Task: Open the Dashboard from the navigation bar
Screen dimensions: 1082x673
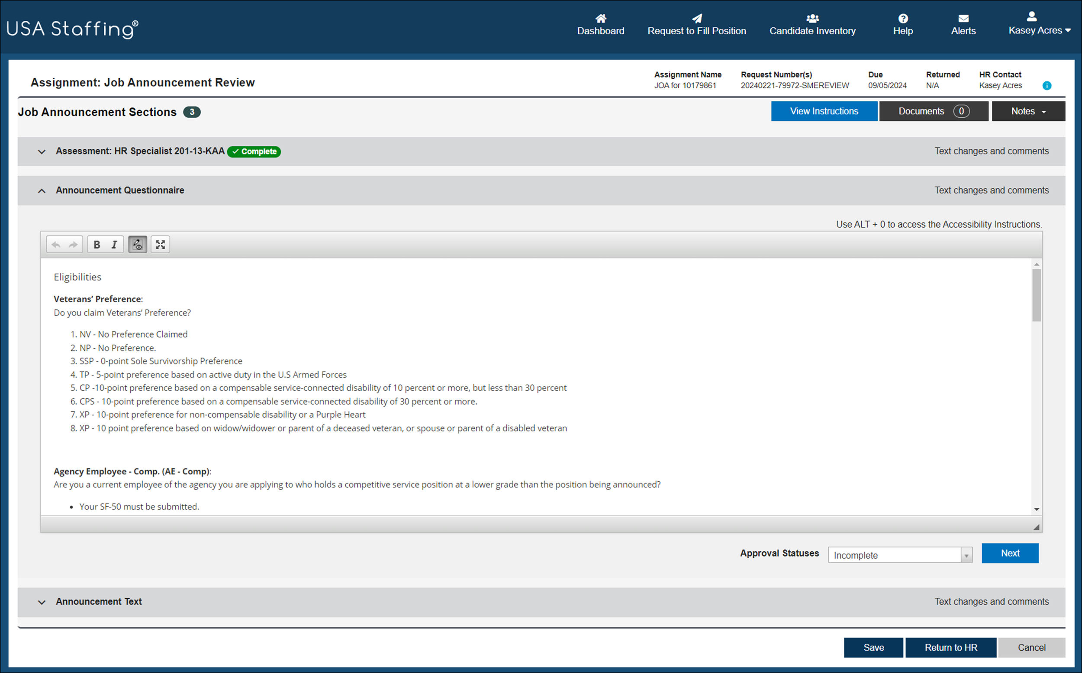Action: click(x=600, y=25)
